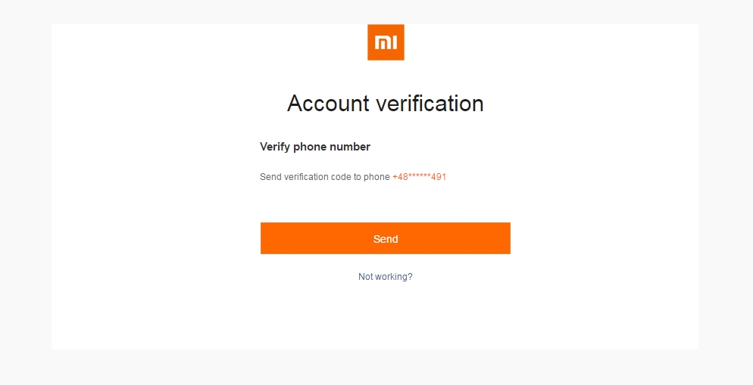753x385 pixels.
Task: Click the orange Mi logo
Action: click(x=386, y=42)
